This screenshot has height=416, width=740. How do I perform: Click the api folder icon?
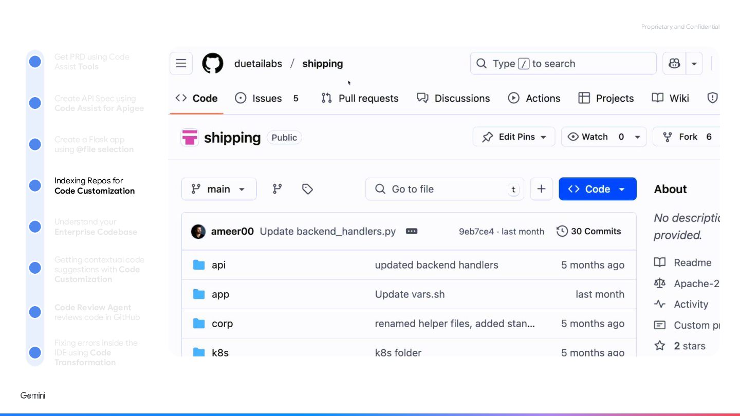pyautogui.click(x=199, y=265)
